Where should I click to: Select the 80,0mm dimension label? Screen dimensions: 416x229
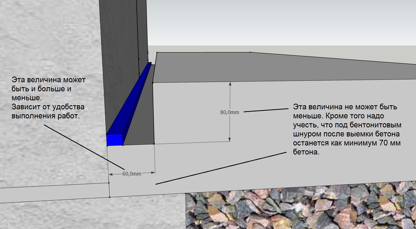230,112
